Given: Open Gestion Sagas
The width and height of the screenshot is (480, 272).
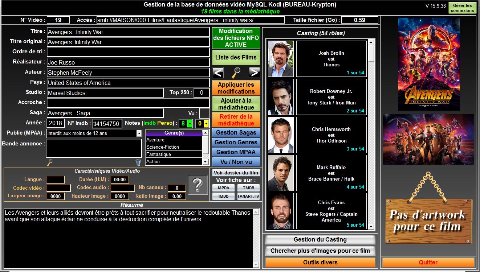Looking at the screenshot, I should (x=236, y=133).
